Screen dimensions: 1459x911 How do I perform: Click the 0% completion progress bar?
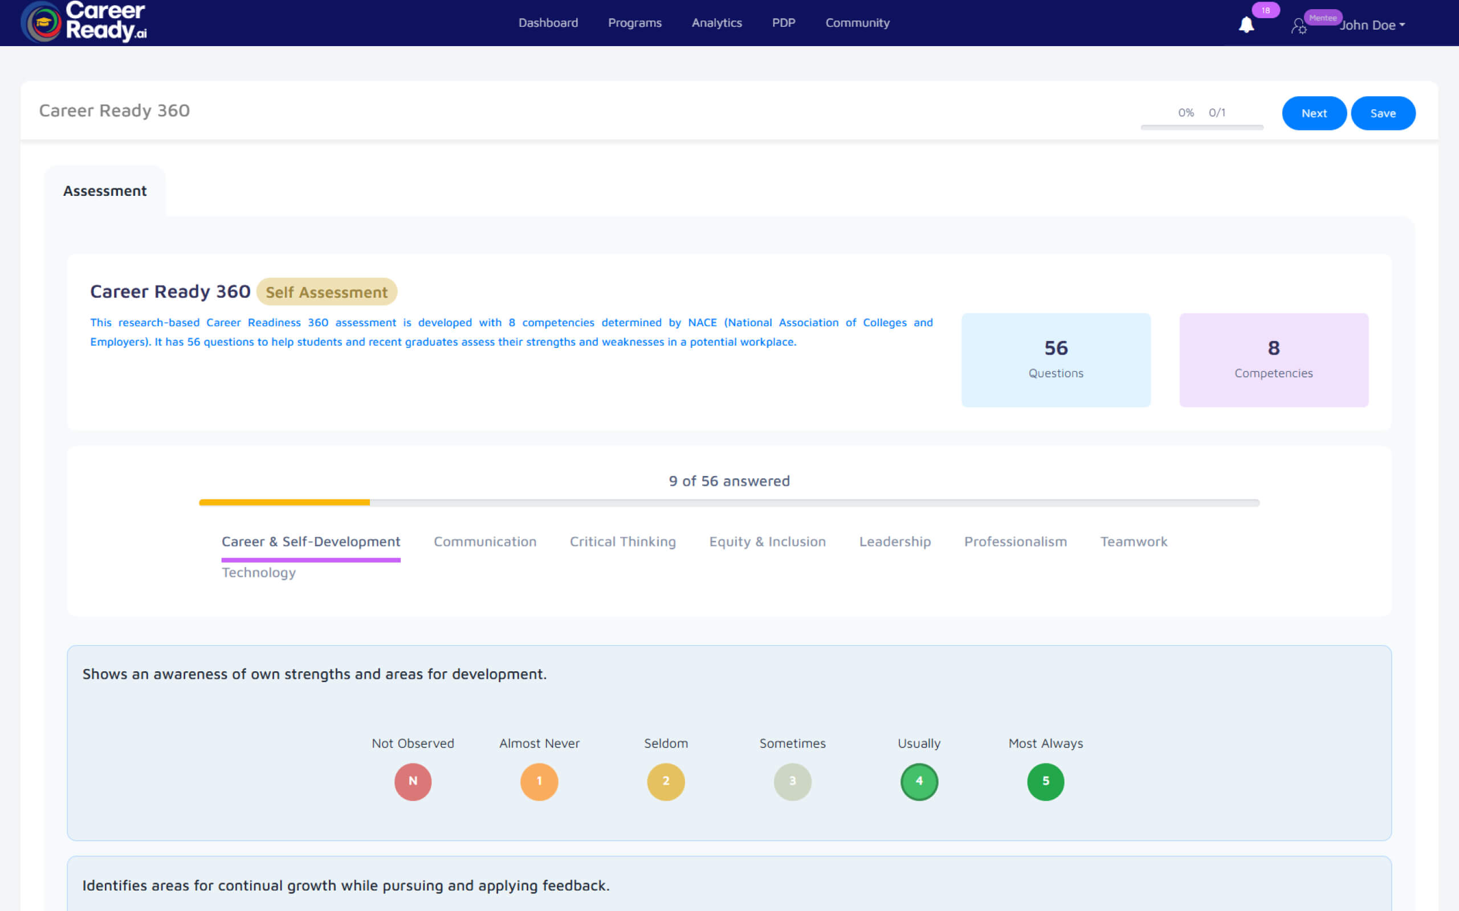[1202, 127]
